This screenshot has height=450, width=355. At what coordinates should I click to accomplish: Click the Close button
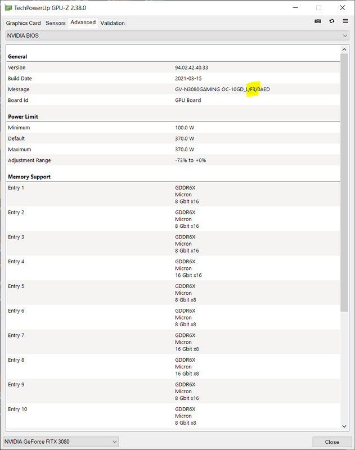[x=332, y=442]
